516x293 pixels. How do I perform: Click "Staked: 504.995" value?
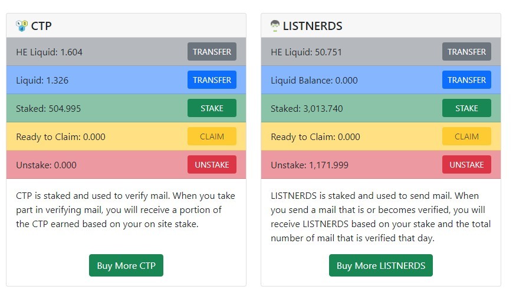tap(48, 109)
